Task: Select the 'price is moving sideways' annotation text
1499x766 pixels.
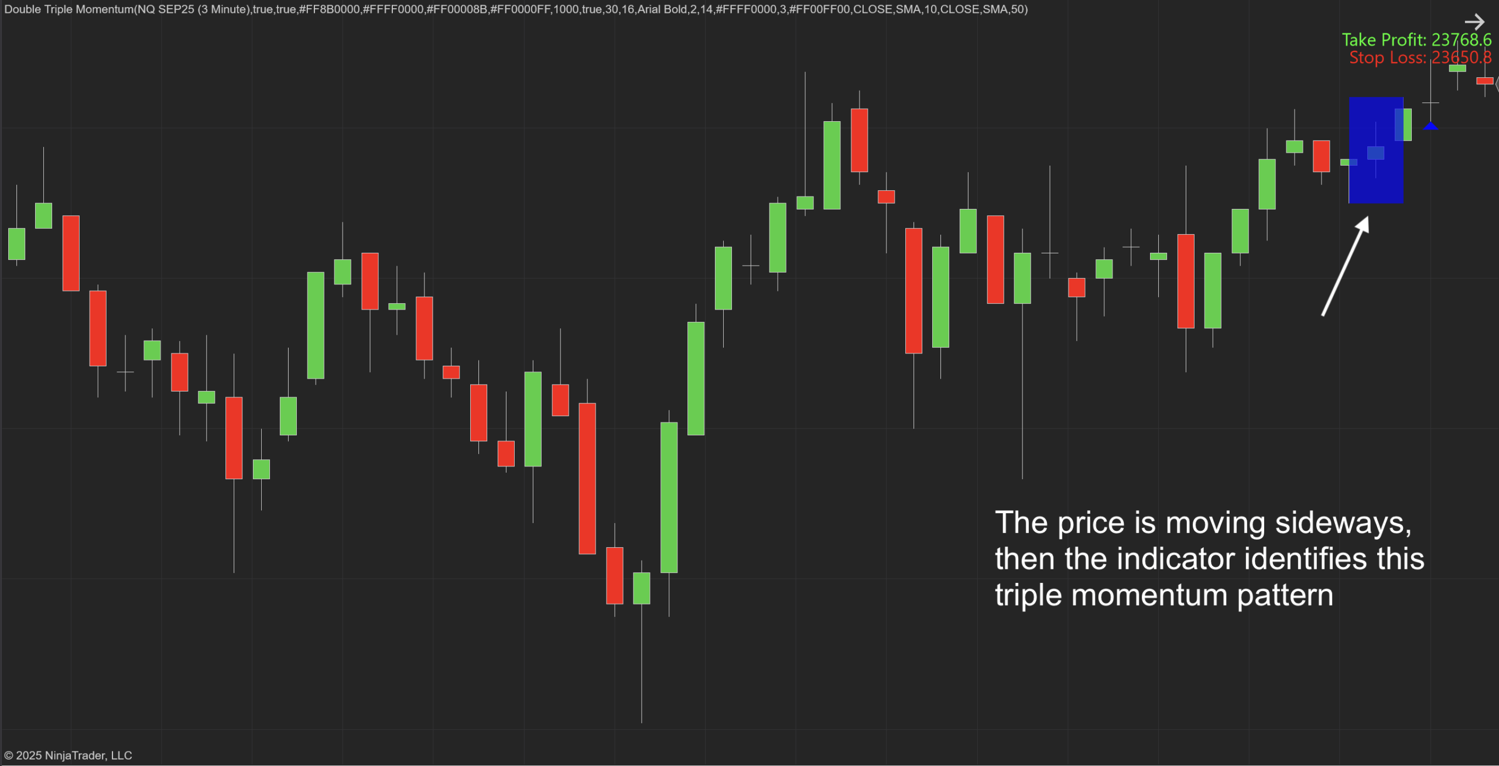Action: coord(1209,558)
